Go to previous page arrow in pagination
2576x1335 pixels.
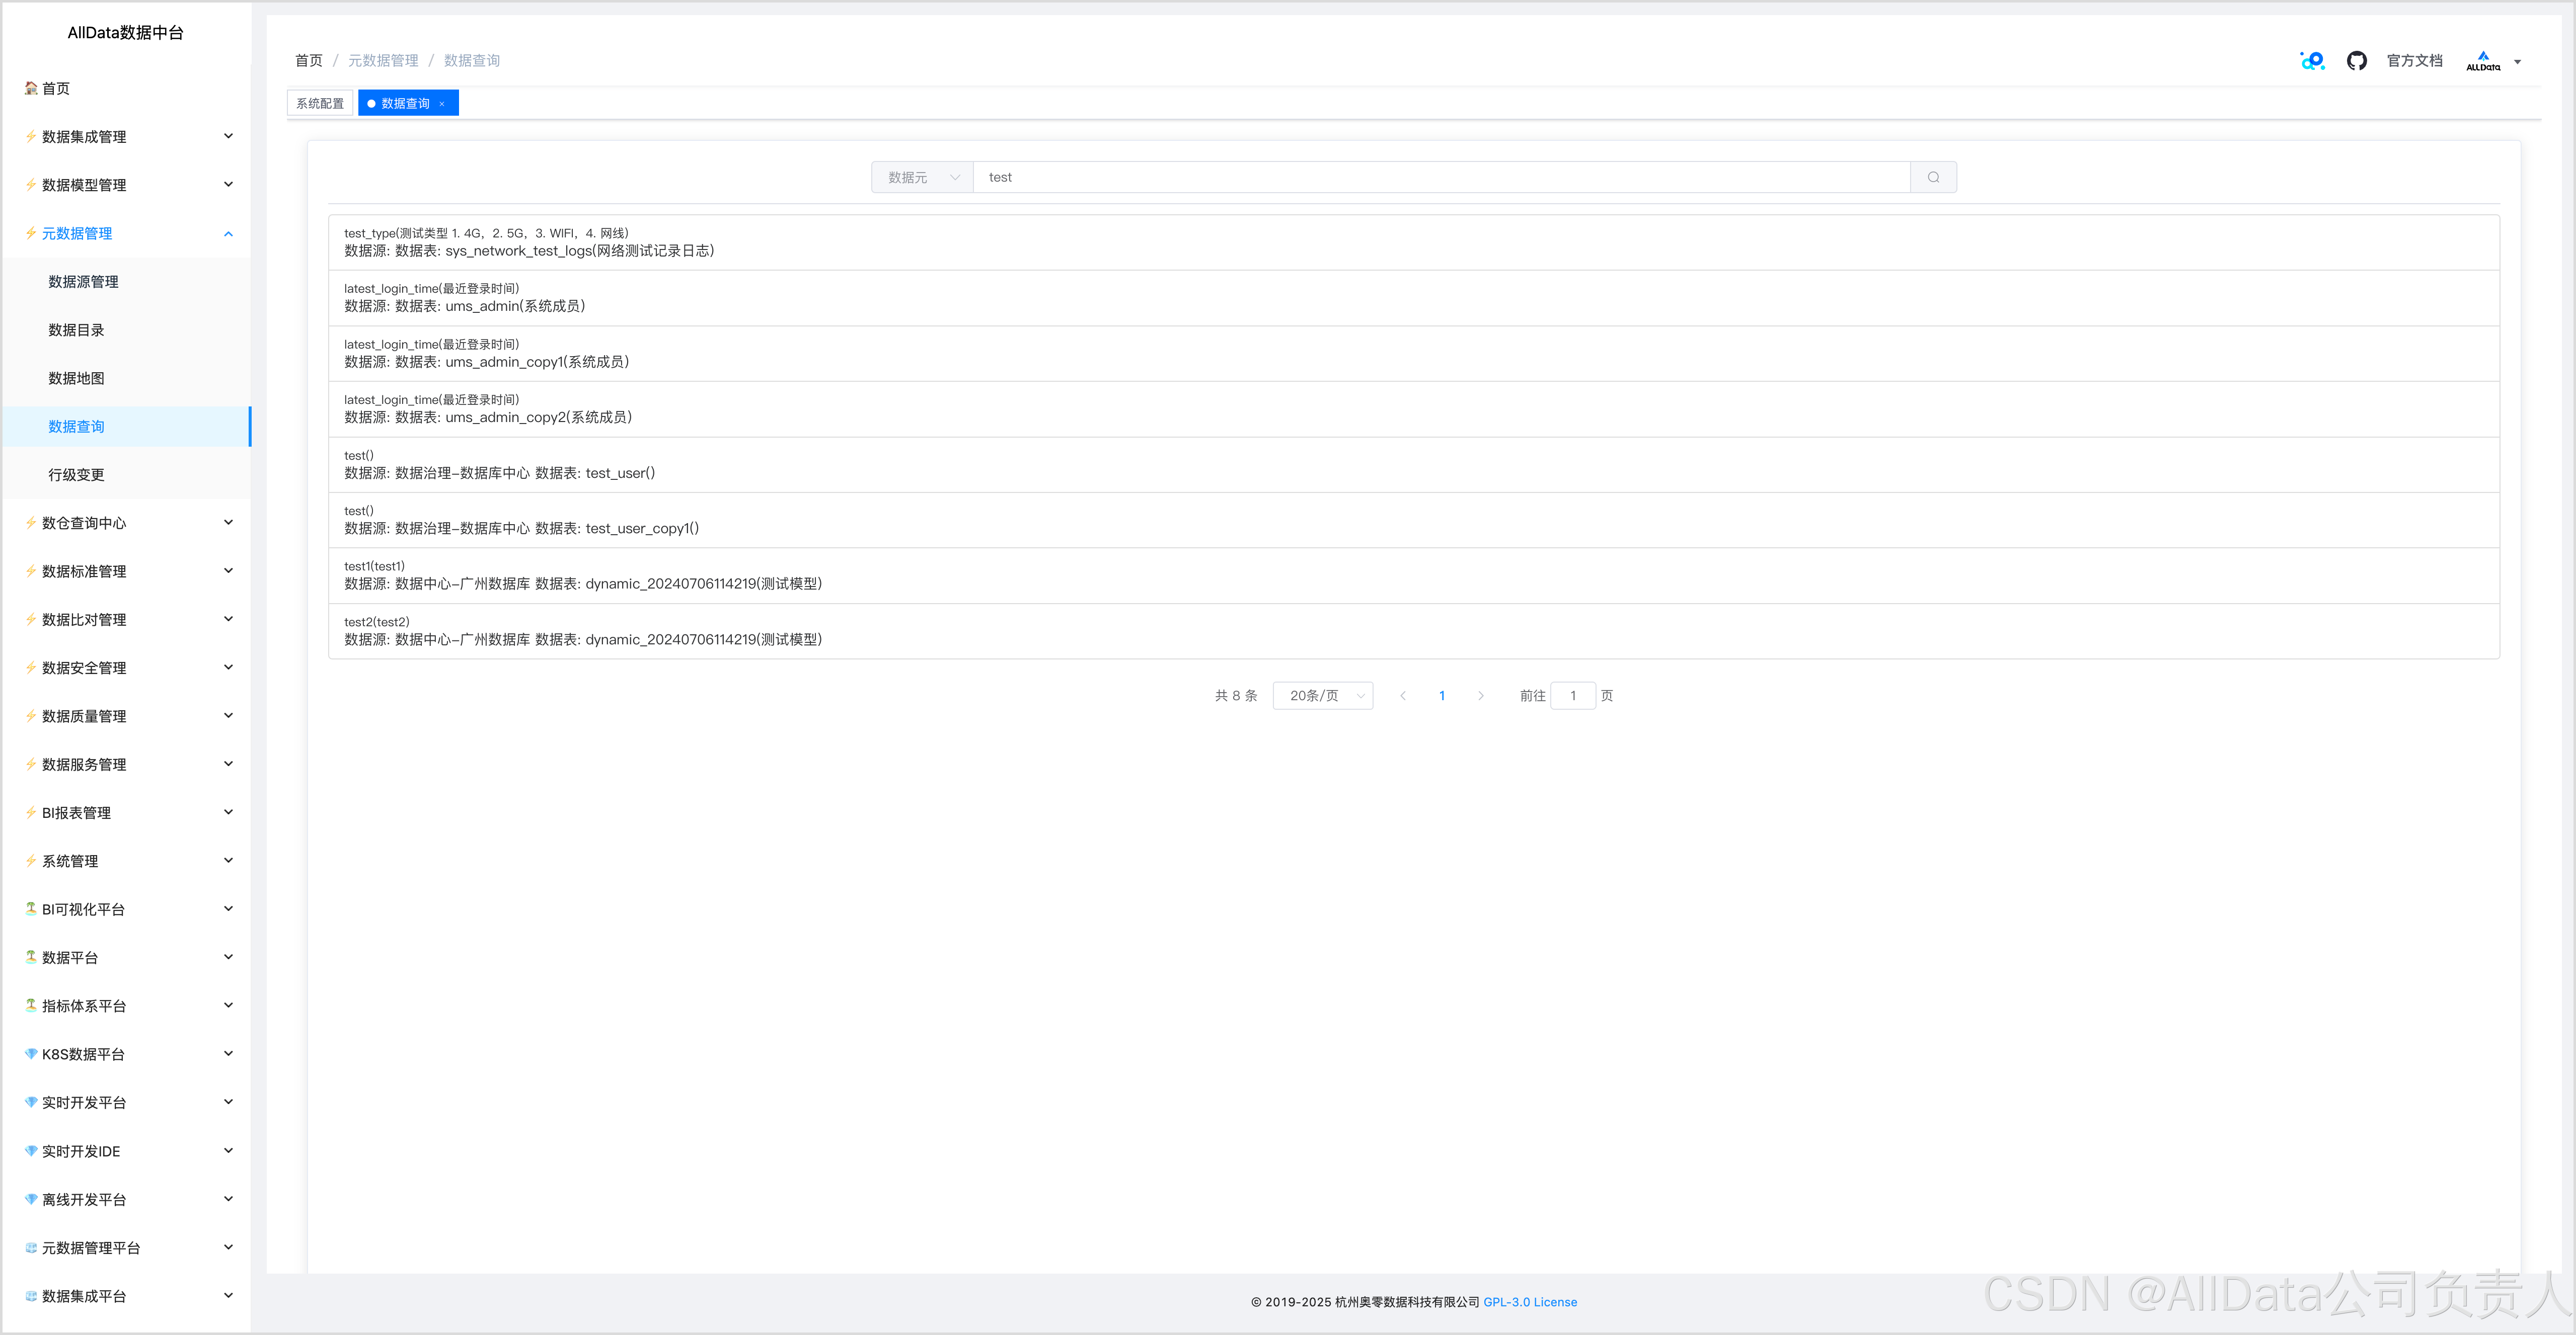pos(1403,696)
